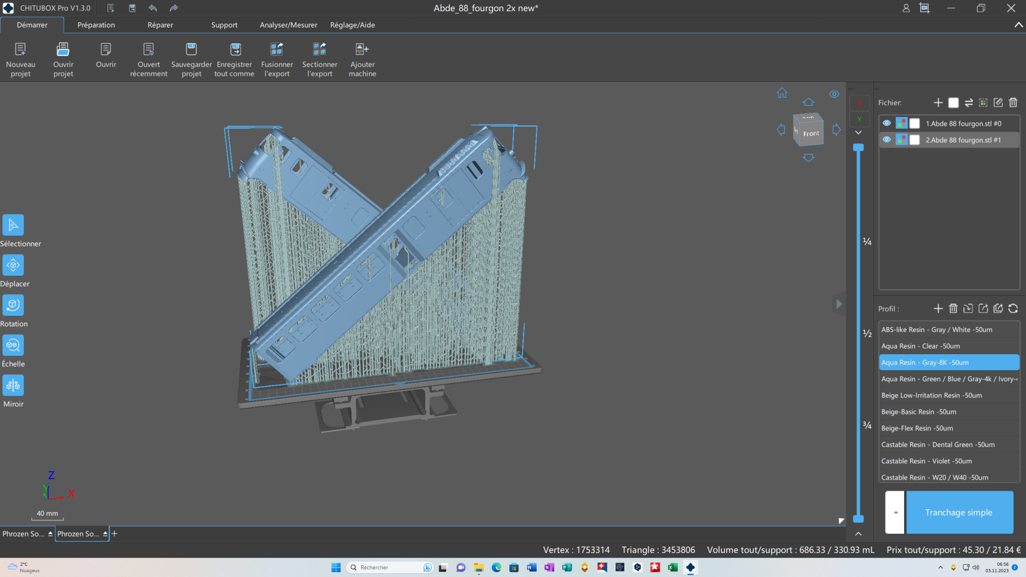
Task: Toggle the viewport eye visibility icon
Action: pos(834,94)
